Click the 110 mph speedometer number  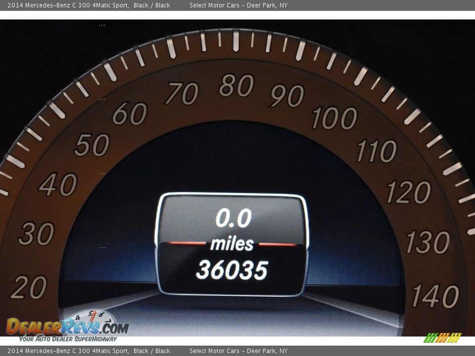[377, 151]
